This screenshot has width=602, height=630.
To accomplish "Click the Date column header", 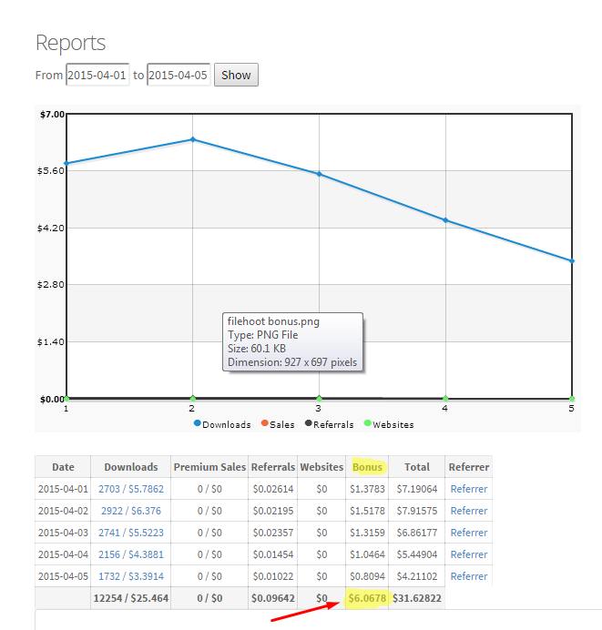I will point(63,467).
